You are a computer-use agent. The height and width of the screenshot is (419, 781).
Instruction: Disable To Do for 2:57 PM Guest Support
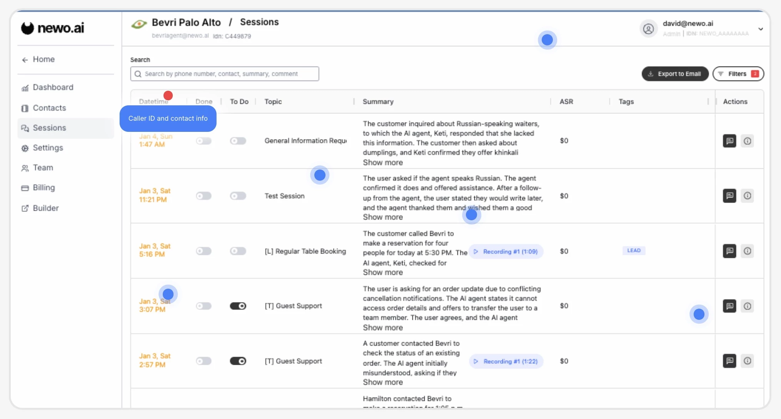coord(238,361)
